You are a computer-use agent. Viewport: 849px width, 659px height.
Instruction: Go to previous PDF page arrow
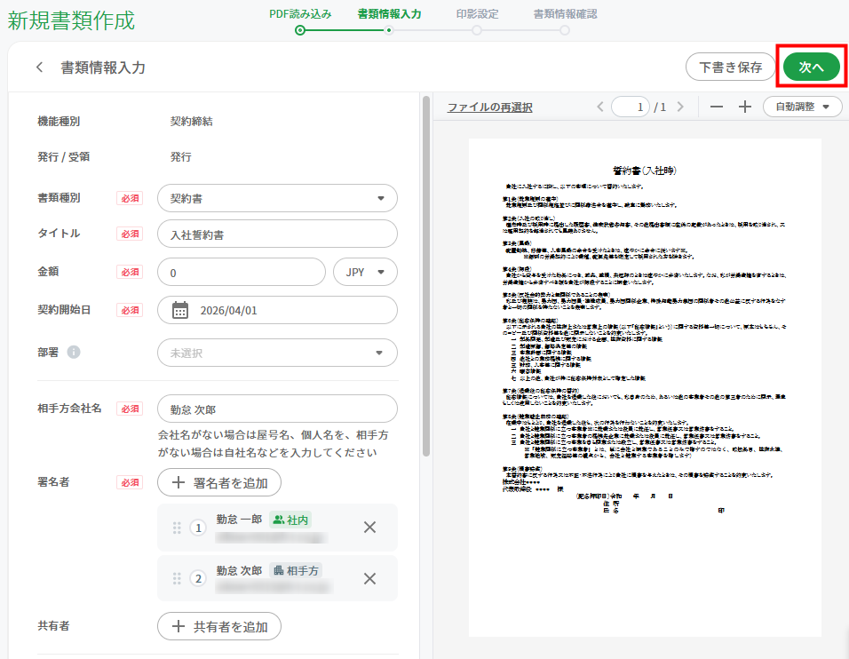tap(600, 107)
